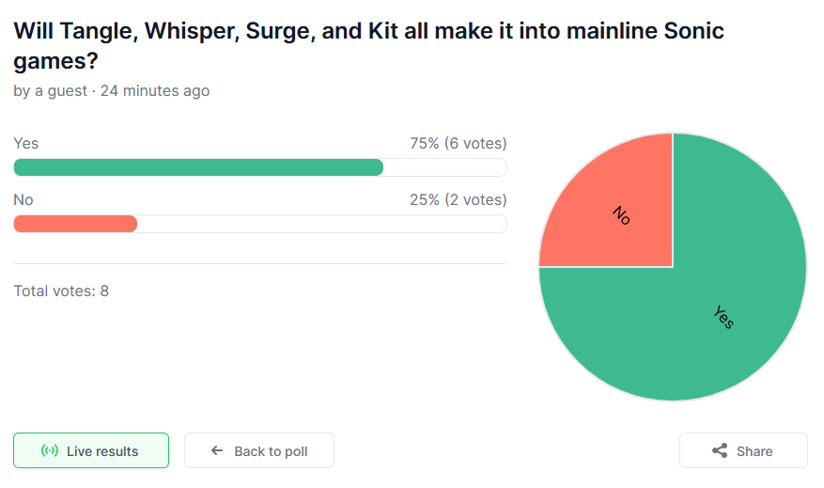Click the Yes option label above green bar
The image size is (824, 488).
(x=26, y=144)
